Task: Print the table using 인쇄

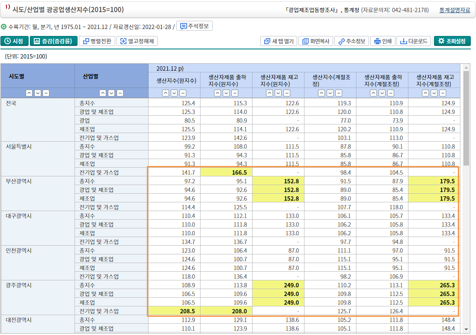Action: pyautogui.click(x=382, y=41)
